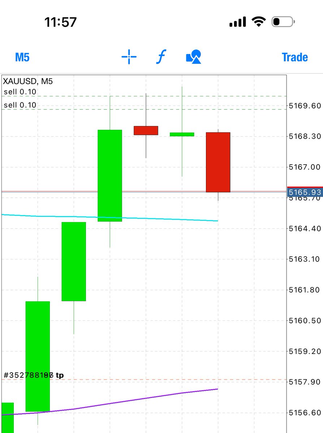Open the chart objects shapes tool
This screenshot has height=433, width=323.
tap(194, 57)
